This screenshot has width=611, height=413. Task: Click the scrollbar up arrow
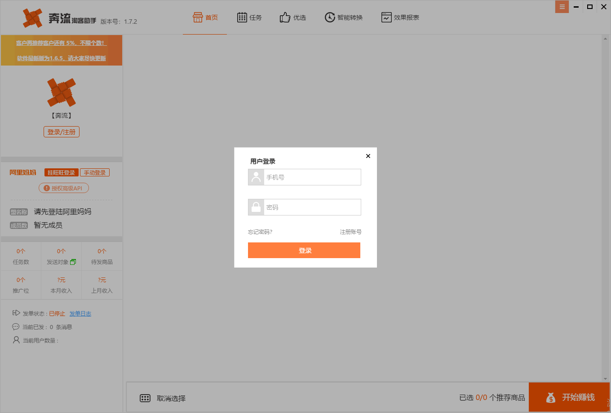(x=605, y=39)
